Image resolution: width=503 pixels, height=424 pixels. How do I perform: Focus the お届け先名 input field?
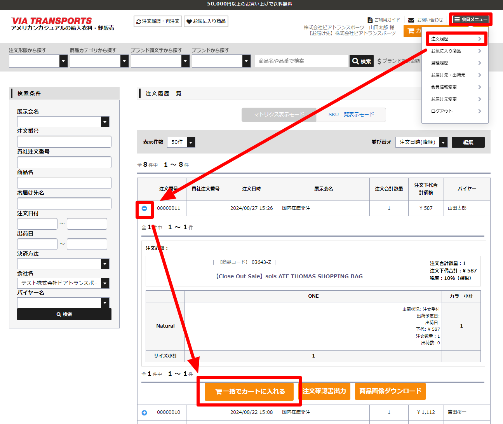point(64,203)
